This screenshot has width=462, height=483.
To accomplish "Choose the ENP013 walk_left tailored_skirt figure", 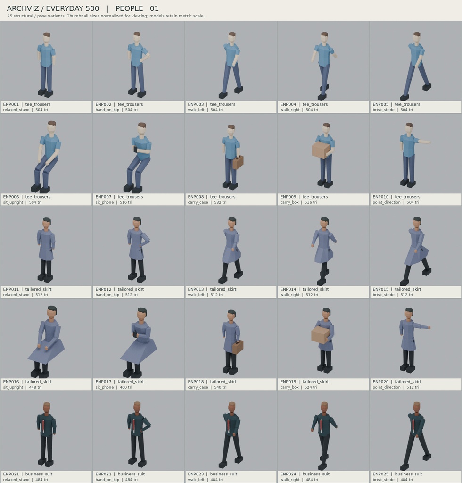I will 231,250.
